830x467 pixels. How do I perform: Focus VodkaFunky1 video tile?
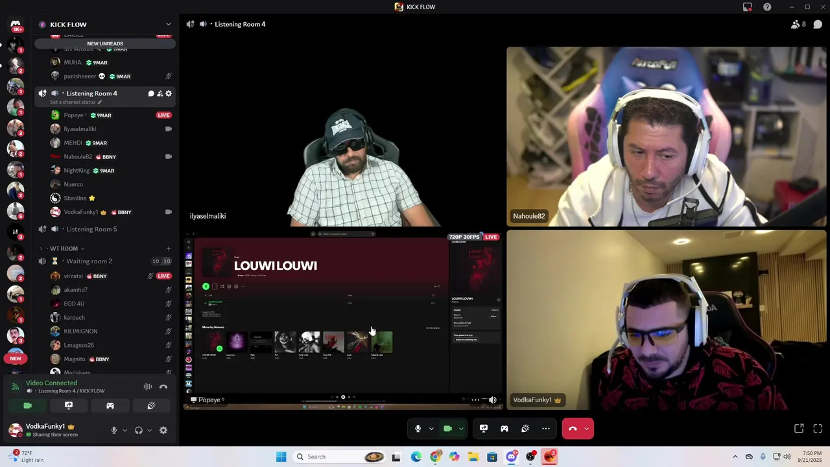pyautogui.click(x=667, y=320)
